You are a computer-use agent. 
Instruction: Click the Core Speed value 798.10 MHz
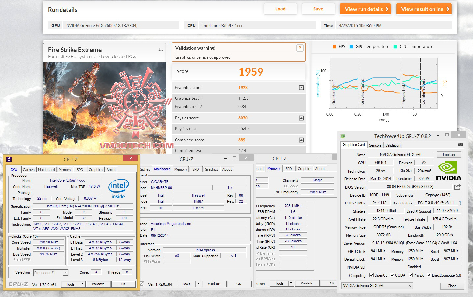(x=48, y=242)
